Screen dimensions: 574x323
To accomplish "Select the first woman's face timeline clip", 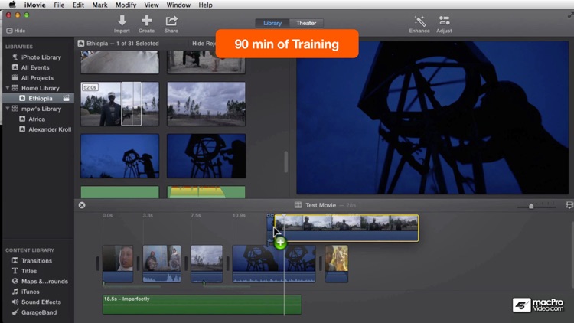I will click(118, 264).
